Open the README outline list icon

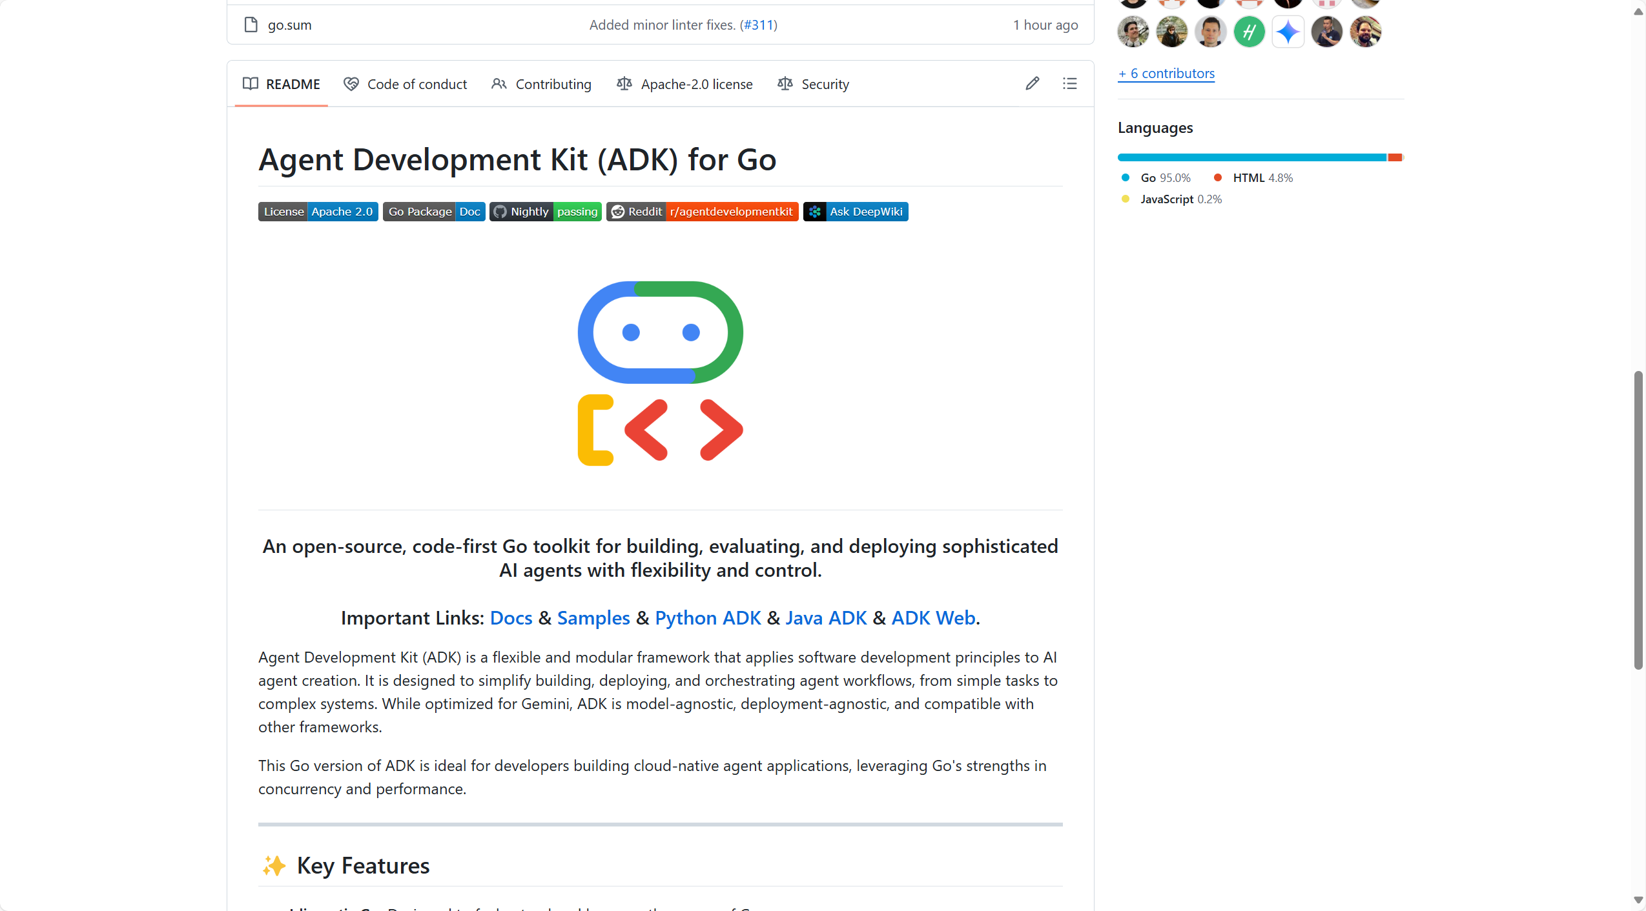tap(1069, 83)
